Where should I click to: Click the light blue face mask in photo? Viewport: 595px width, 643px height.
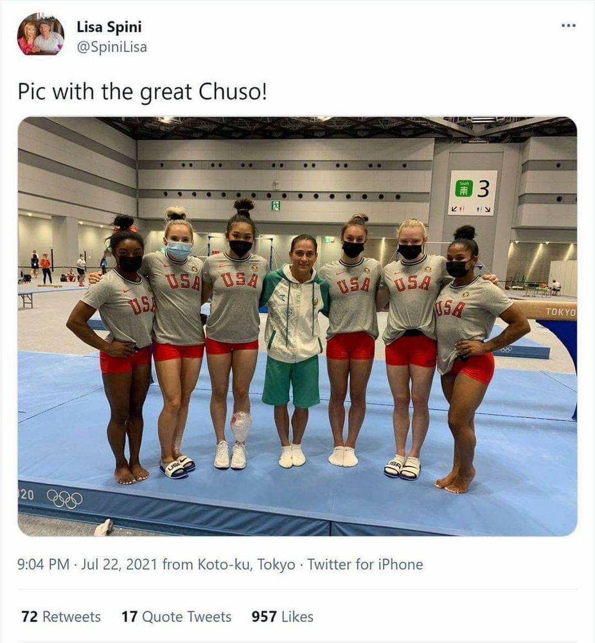coord(179,250)
